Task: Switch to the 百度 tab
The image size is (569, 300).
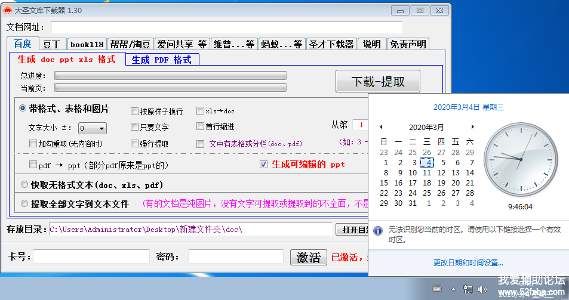Action: tap(23, 44)
